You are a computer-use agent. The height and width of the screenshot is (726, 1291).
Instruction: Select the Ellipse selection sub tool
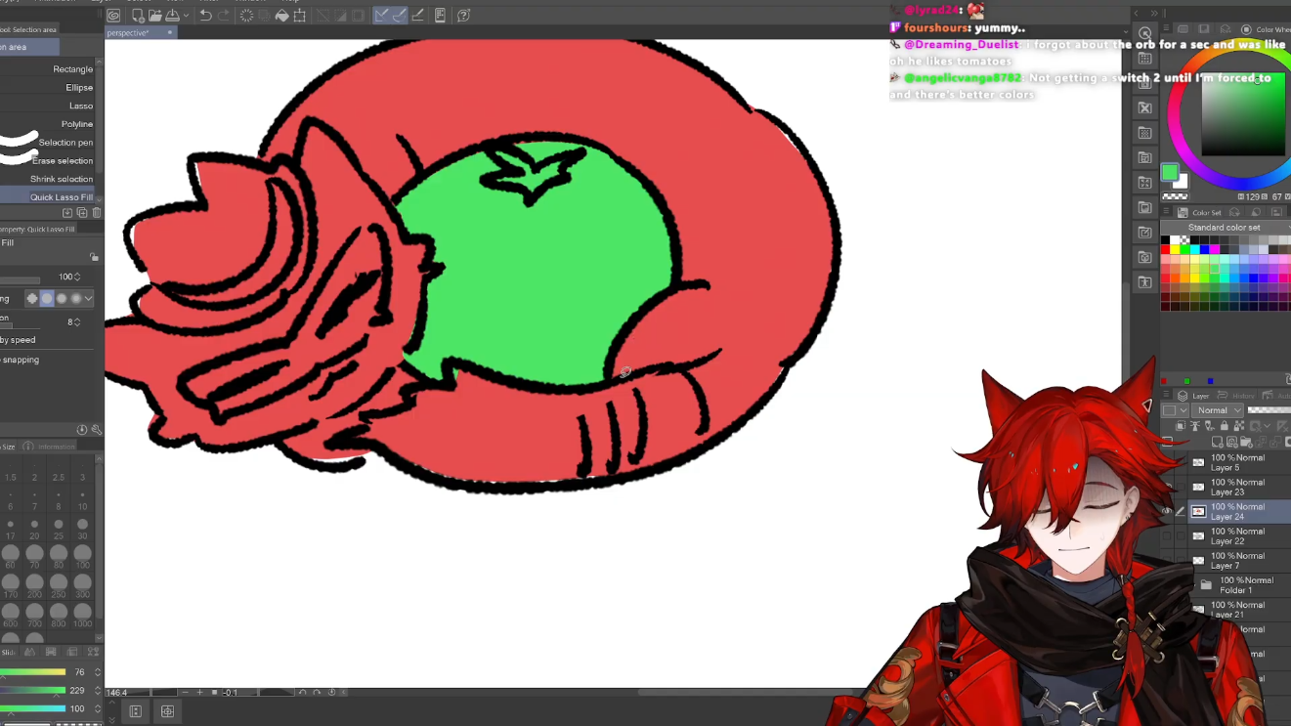[x=49, y=88]
